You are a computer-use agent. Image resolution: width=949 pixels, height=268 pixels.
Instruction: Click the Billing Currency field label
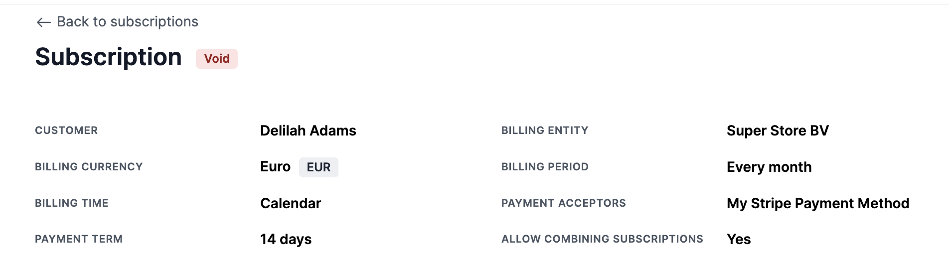pos(89,167)
